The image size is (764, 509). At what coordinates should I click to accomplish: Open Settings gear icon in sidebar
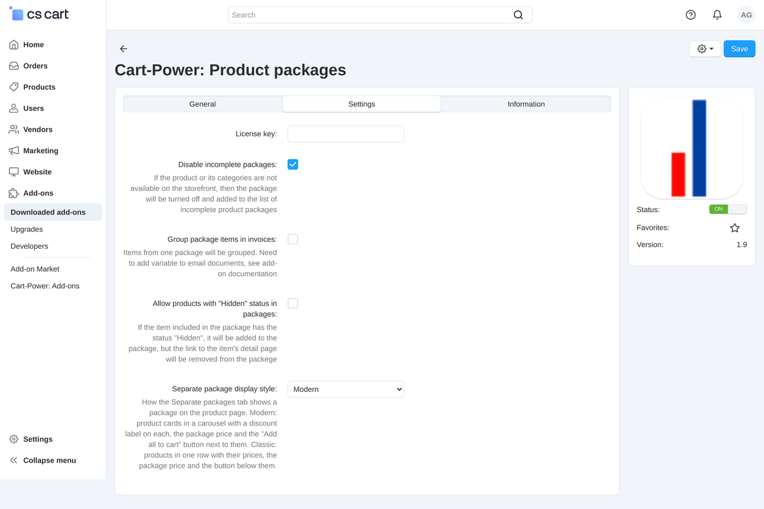13,439
